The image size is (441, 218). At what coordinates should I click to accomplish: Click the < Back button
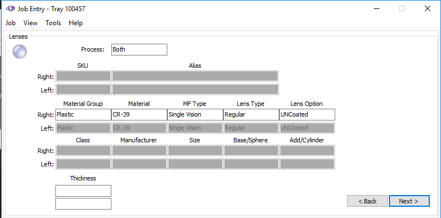[x=367, y=201]
